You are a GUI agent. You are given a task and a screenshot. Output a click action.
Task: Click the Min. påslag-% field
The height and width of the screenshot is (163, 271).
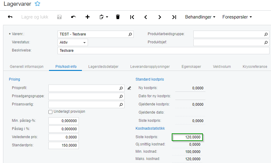[64, 121]
